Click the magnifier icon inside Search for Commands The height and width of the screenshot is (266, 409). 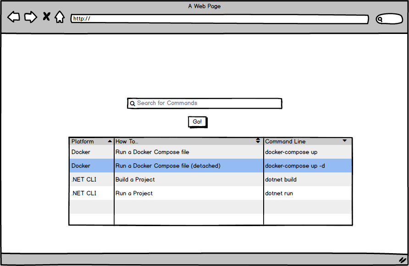[133, 103]
